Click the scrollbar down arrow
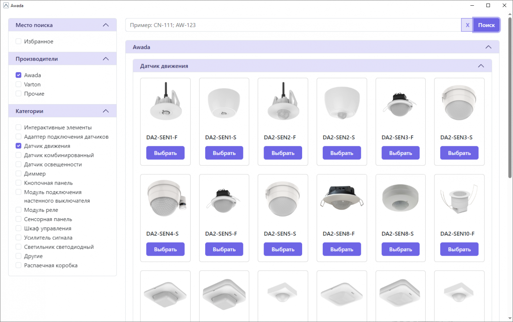Viewport: 513px width, 322px height. [510, 318]
